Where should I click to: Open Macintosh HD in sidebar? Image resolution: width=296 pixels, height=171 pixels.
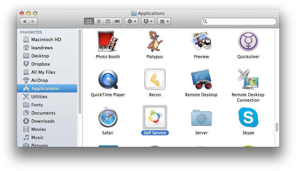(47, 39)
